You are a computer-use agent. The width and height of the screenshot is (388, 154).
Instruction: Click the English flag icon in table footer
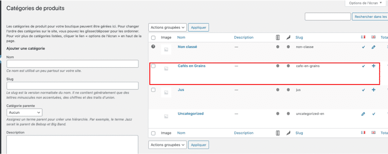373,133
